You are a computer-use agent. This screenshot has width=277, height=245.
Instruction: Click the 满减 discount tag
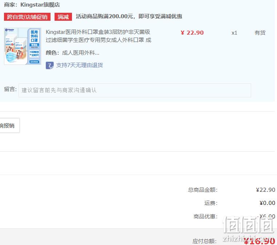tap(63, 17)
